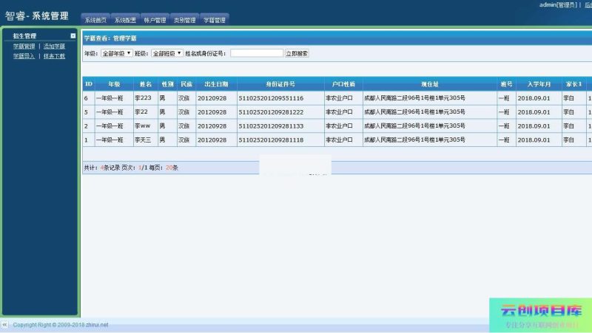Open the 学籍管理 sidebar link
The height and width of the screenshot is (333, 592).
coord(24,46)
